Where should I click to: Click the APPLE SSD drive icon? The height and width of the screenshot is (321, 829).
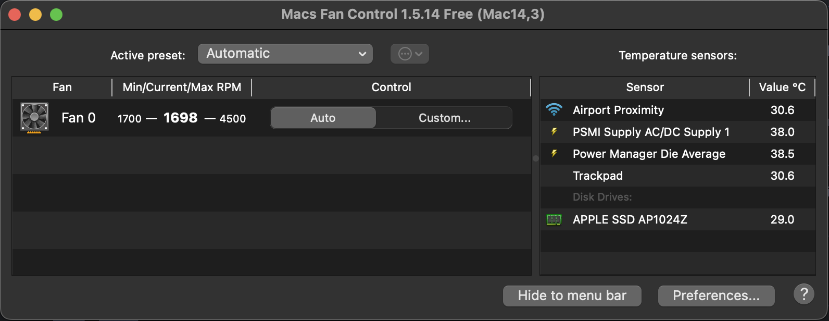coord(554,220)
